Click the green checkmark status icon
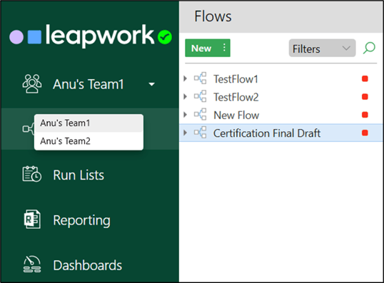The image size is (384, 283). pyautogui.click(x=165, y=37)
